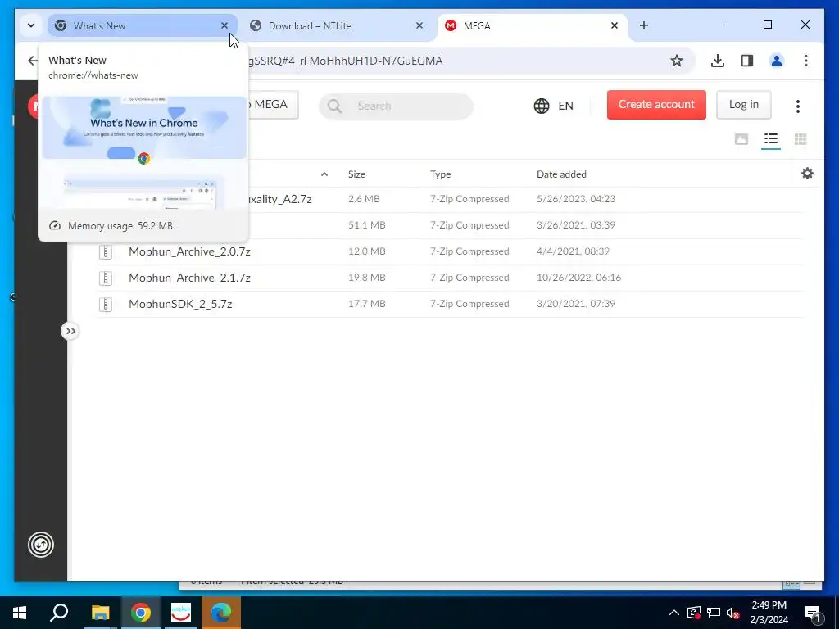Viewport: 839px width, 629px height.
Task: Click the magnifier icon in MEGA search
Action: click(334, 106)
